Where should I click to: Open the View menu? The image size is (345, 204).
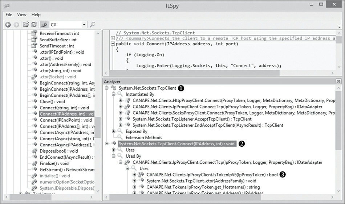[21, 15]
